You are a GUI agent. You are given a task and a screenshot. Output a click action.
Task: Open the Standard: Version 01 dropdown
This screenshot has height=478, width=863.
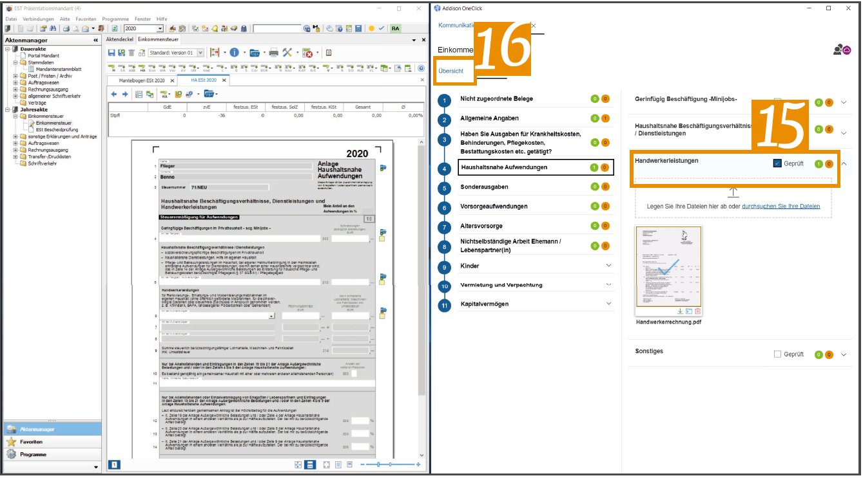pos(200,53)
